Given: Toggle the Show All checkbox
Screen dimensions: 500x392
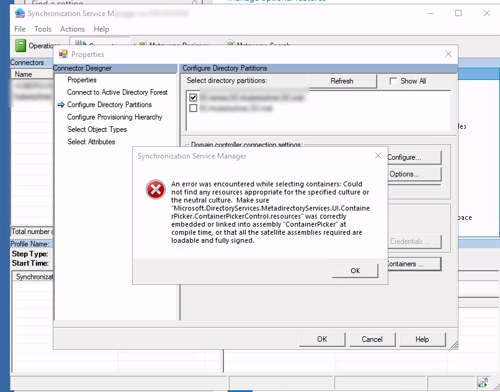Looking at the screenshot, I should pos(393,81).
